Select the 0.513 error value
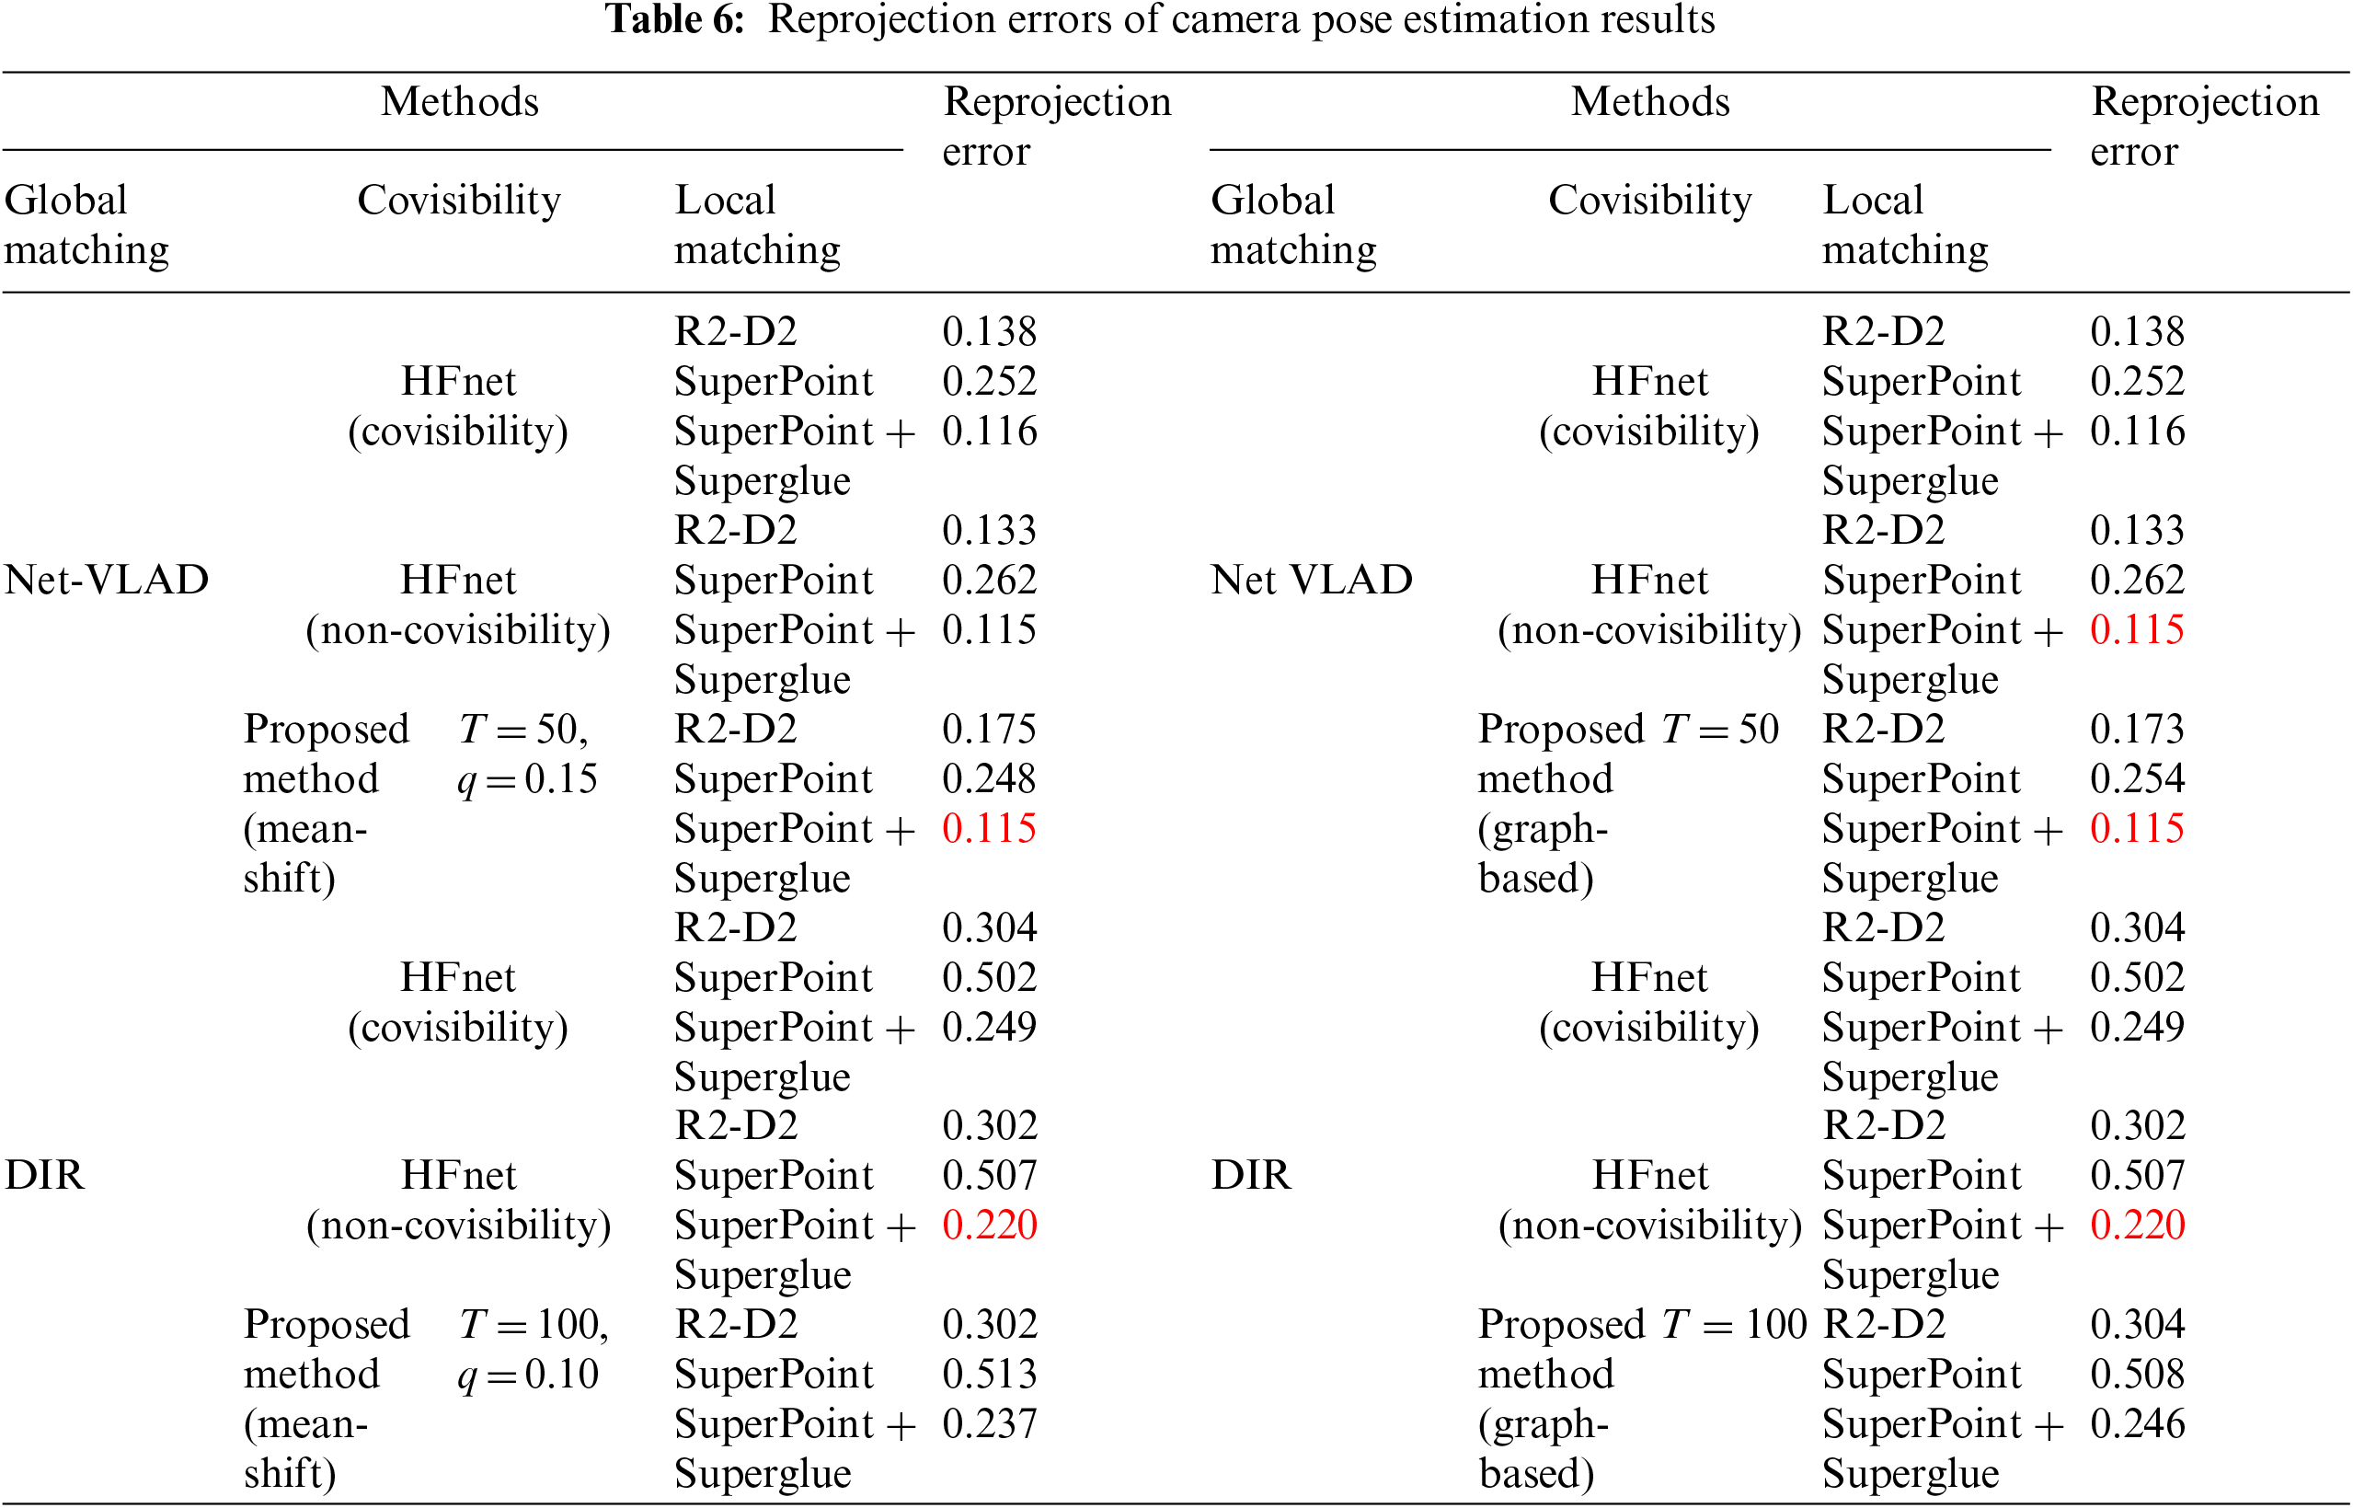This screenshot has width=2353, height=1508. 989,1375
